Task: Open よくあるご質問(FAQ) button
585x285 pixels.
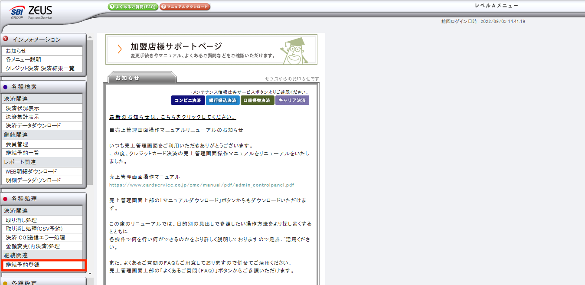Action: [x=133, y=7]
